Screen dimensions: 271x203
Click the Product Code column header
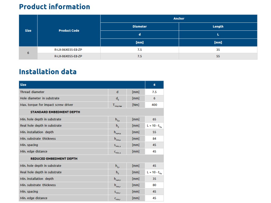click(x=69, y=31)
